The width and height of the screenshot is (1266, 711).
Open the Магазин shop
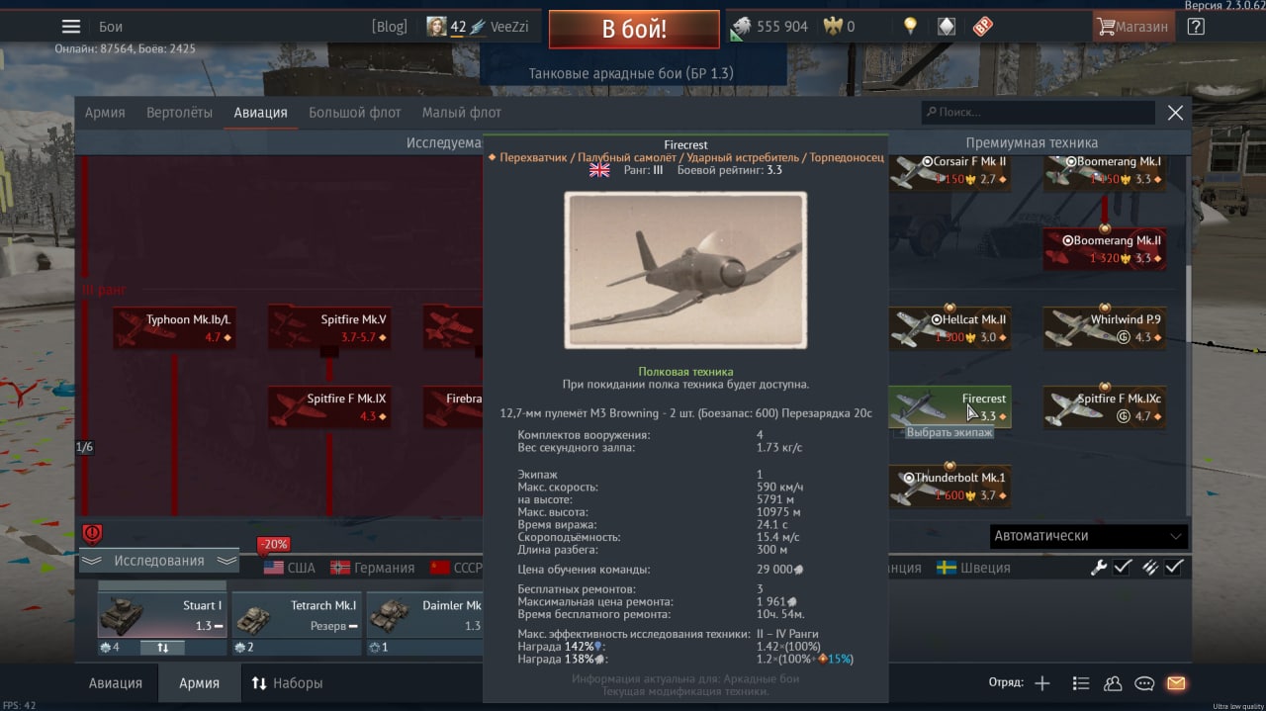[x=1133, y=27]
